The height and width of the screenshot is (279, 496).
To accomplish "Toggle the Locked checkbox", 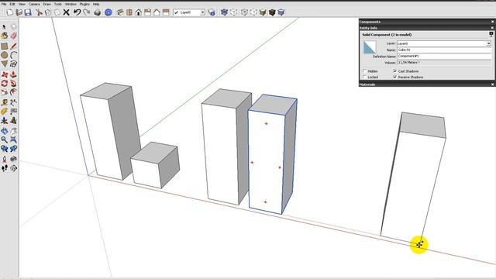I will (x=365, y=77).
